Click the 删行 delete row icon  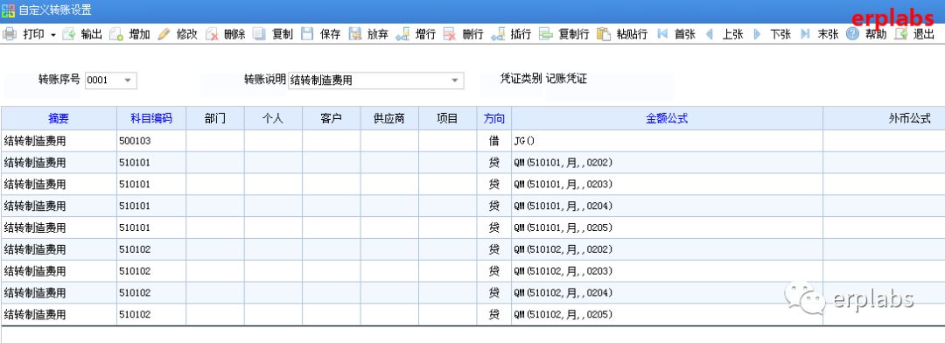pos(450,34)
